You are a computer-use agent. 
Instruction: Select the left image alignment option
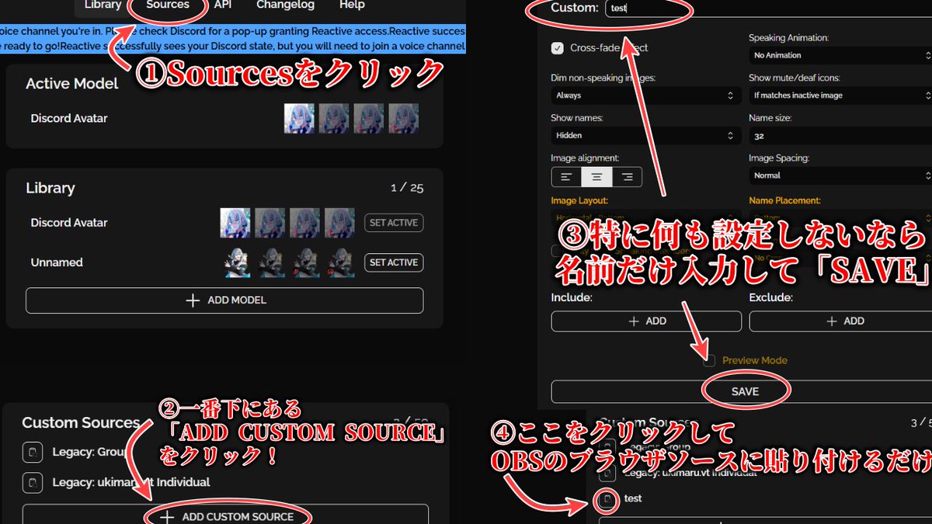tap(567, 176)
